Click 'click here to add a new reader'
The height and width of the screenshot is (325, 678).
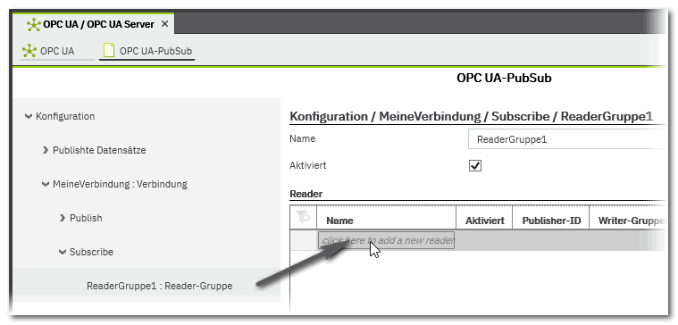(387, 240)
